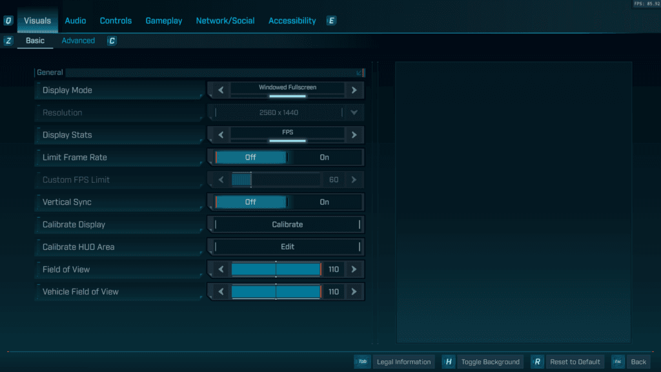Click the R key icon beside Reset to Default

537,362
